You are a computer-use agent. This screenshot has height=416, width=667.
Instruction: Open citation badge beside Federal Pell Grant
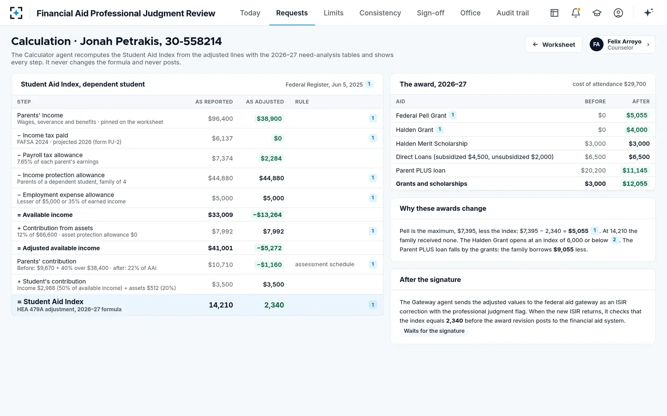pos(453,115)
